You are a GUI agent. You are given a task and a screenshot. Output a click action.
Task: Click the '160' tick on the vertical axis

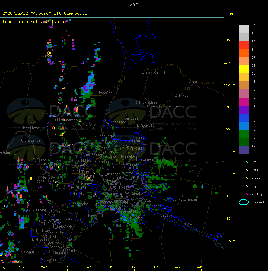tap(227, 62)
